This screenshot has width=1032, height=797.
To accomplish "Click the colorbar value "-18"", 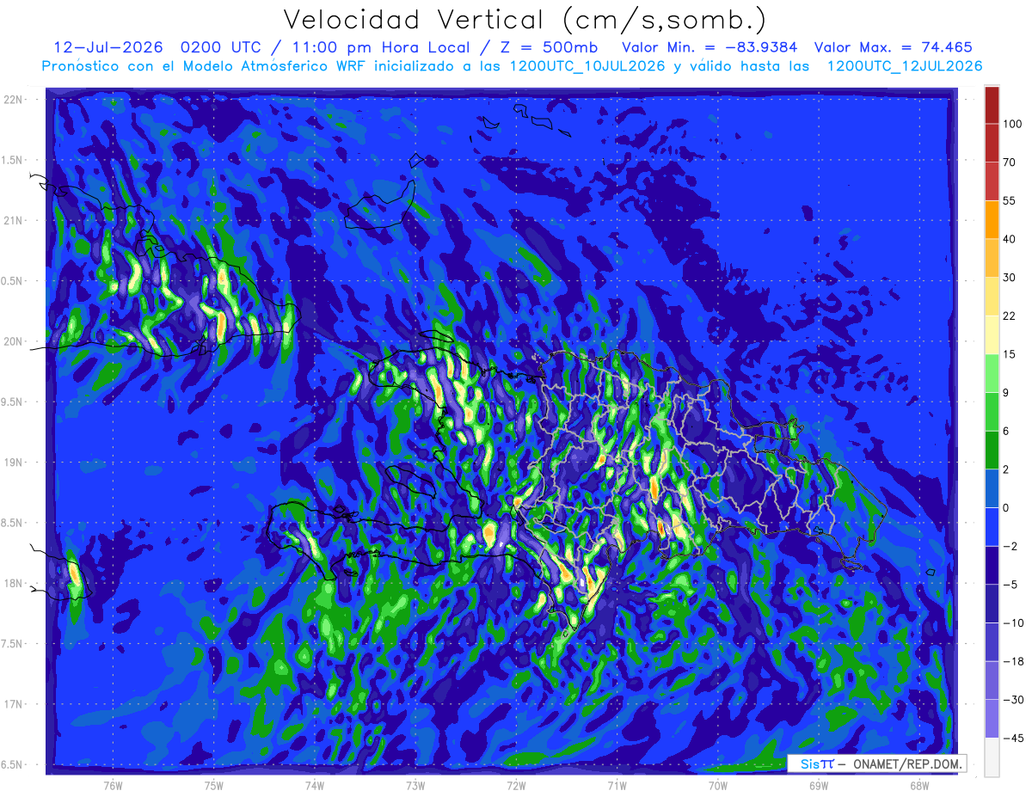I will pyautogui.click(x=1013, y=661).
